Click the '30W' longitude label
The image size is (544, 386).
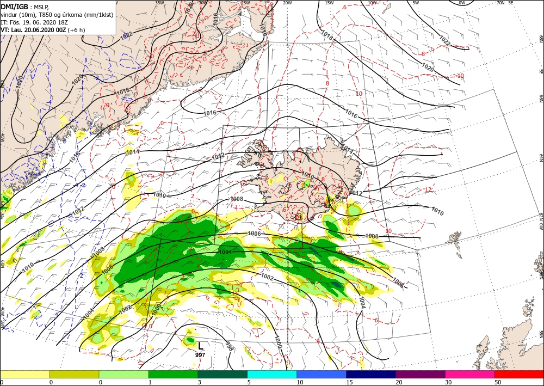(x=202, y=3)
